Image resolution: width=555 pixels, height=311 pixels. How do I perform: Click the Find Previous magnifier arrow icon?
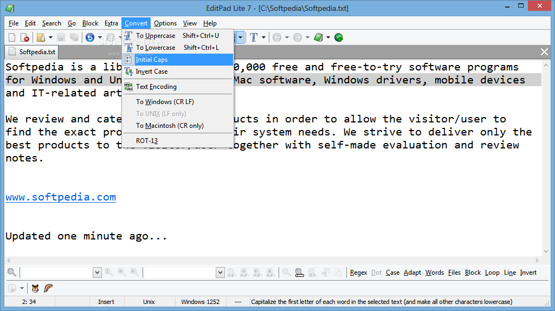134,273
